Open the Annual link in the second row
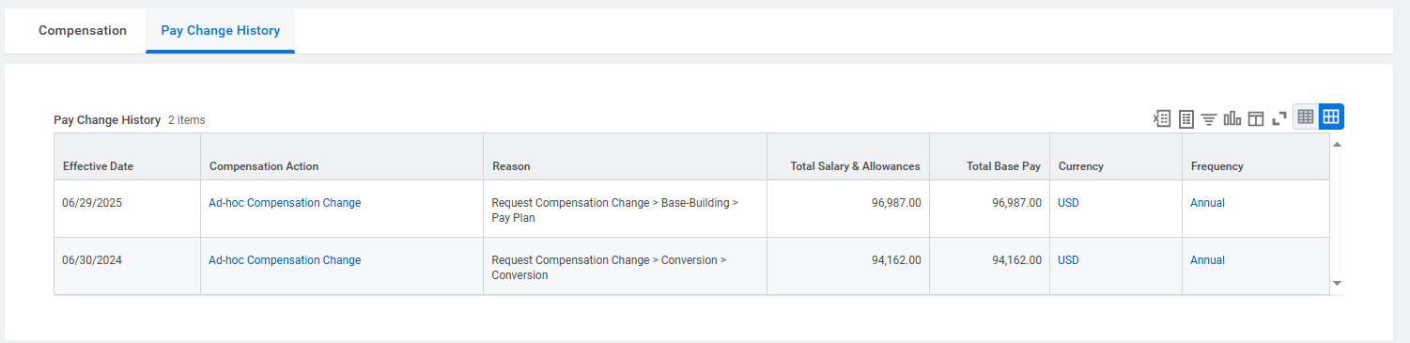The width and height of the screenshot is (1410, 343). point(1207,260)
